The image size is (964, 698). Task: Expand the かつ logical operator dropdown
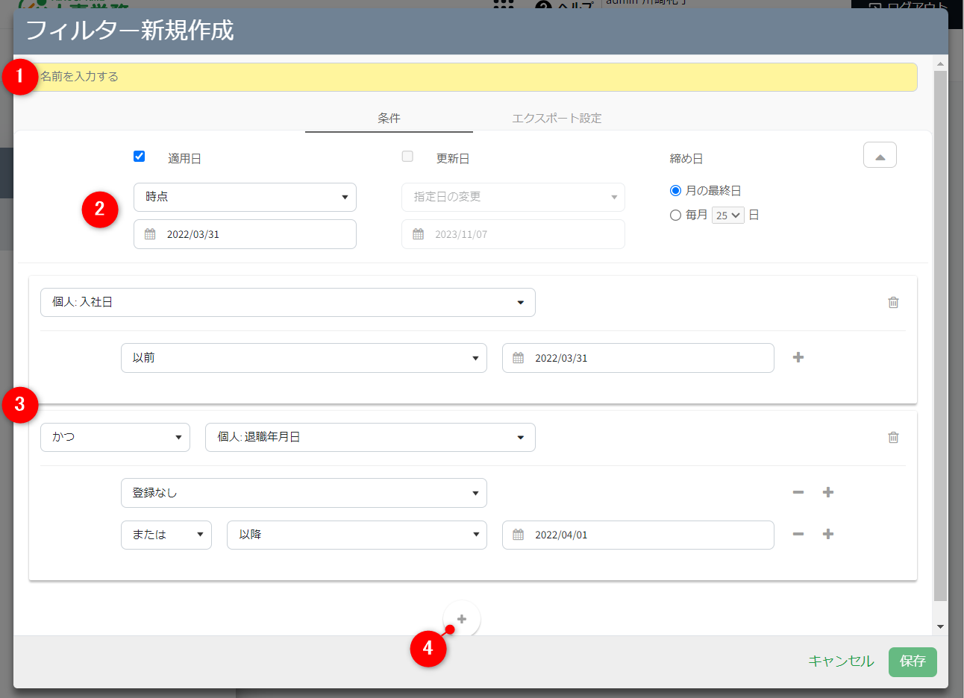pos(115,438)
